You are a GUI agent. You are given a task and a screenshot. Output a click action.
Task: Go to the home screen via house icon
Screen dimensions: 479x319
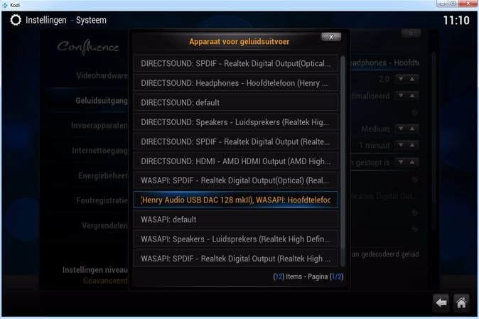(x=461, y=303)
